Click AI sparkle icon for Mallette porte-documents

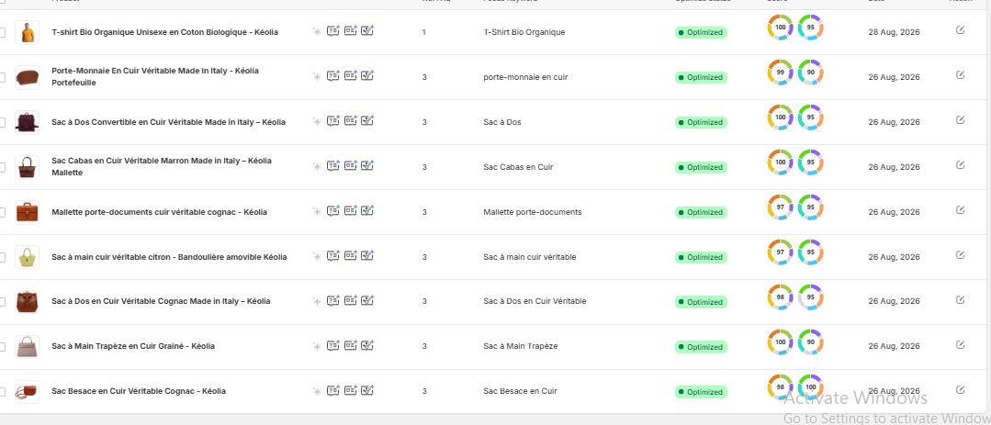(317, 211)
